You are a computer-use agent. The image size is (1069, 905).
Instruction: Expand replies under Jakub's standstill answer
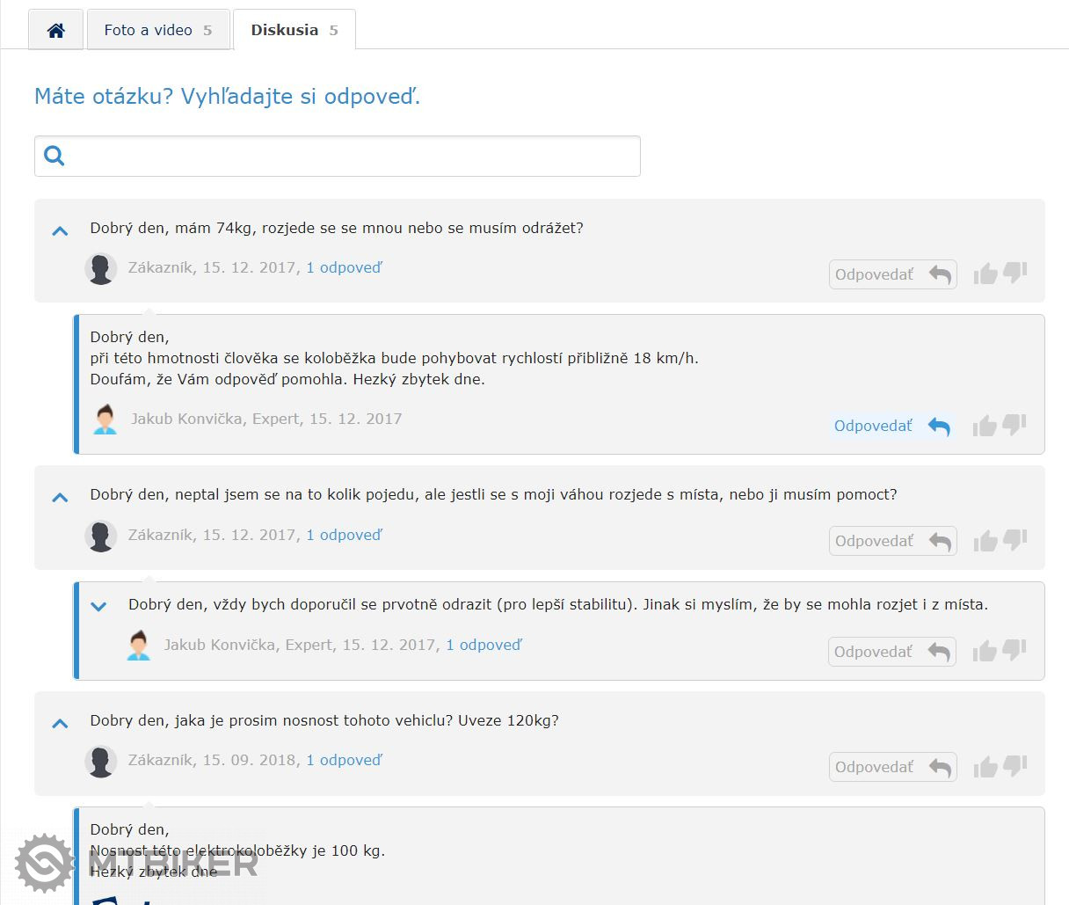click(x=98, y=606)
